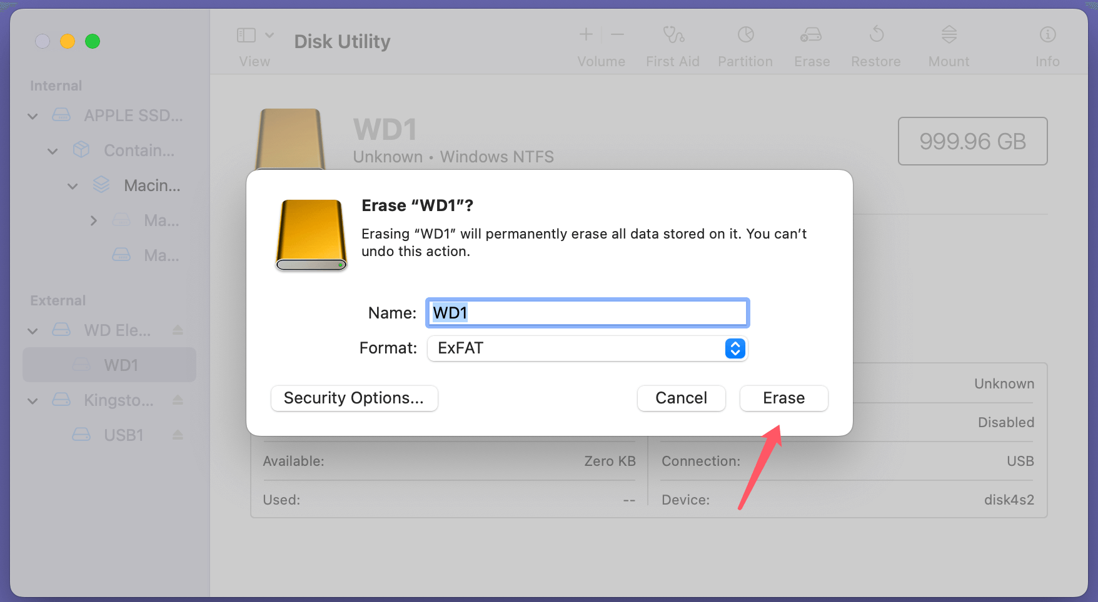The height and width of the screenshot is (602, 1098).
Task: Add a volume with the plus icon
Action: coord(585,34)
